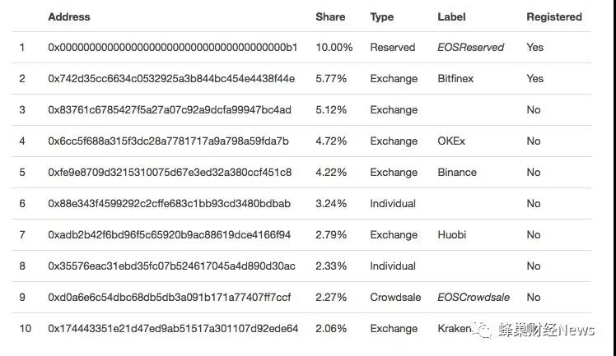Click the Binance label in row 5
Image resolution: width=616 pixels, height=356 pixels.
coord(457,173)
